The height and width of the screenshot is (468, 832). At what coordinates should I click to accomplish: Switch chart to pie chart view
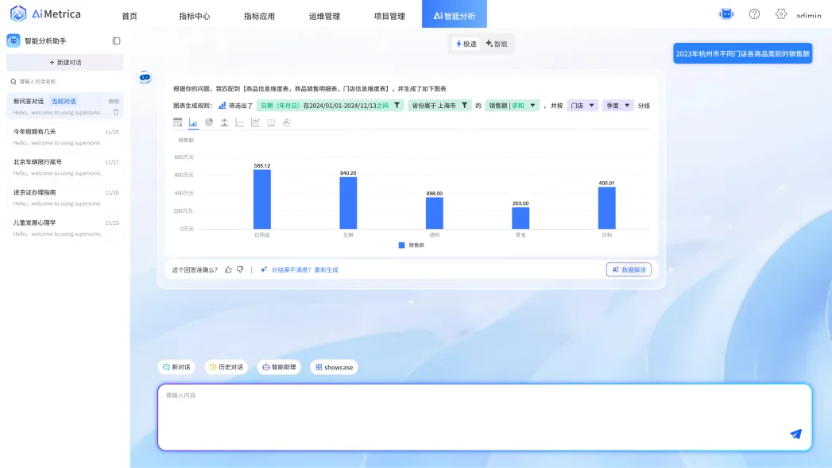pyautogui.click(x=209, y=122)
